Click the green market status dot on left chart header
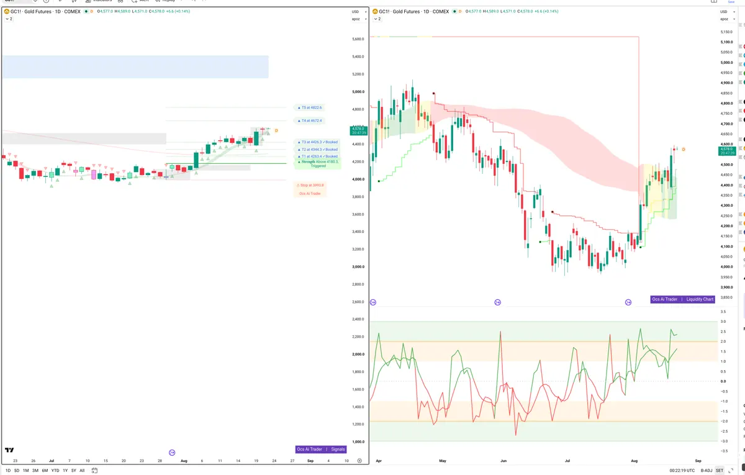 85,11
